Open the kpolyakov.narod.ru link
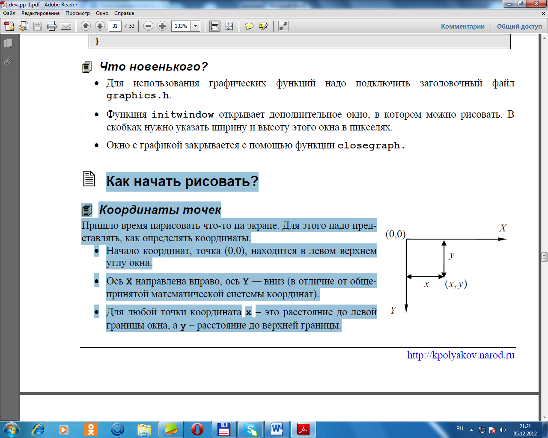548x438 pixels. (461, 355)
